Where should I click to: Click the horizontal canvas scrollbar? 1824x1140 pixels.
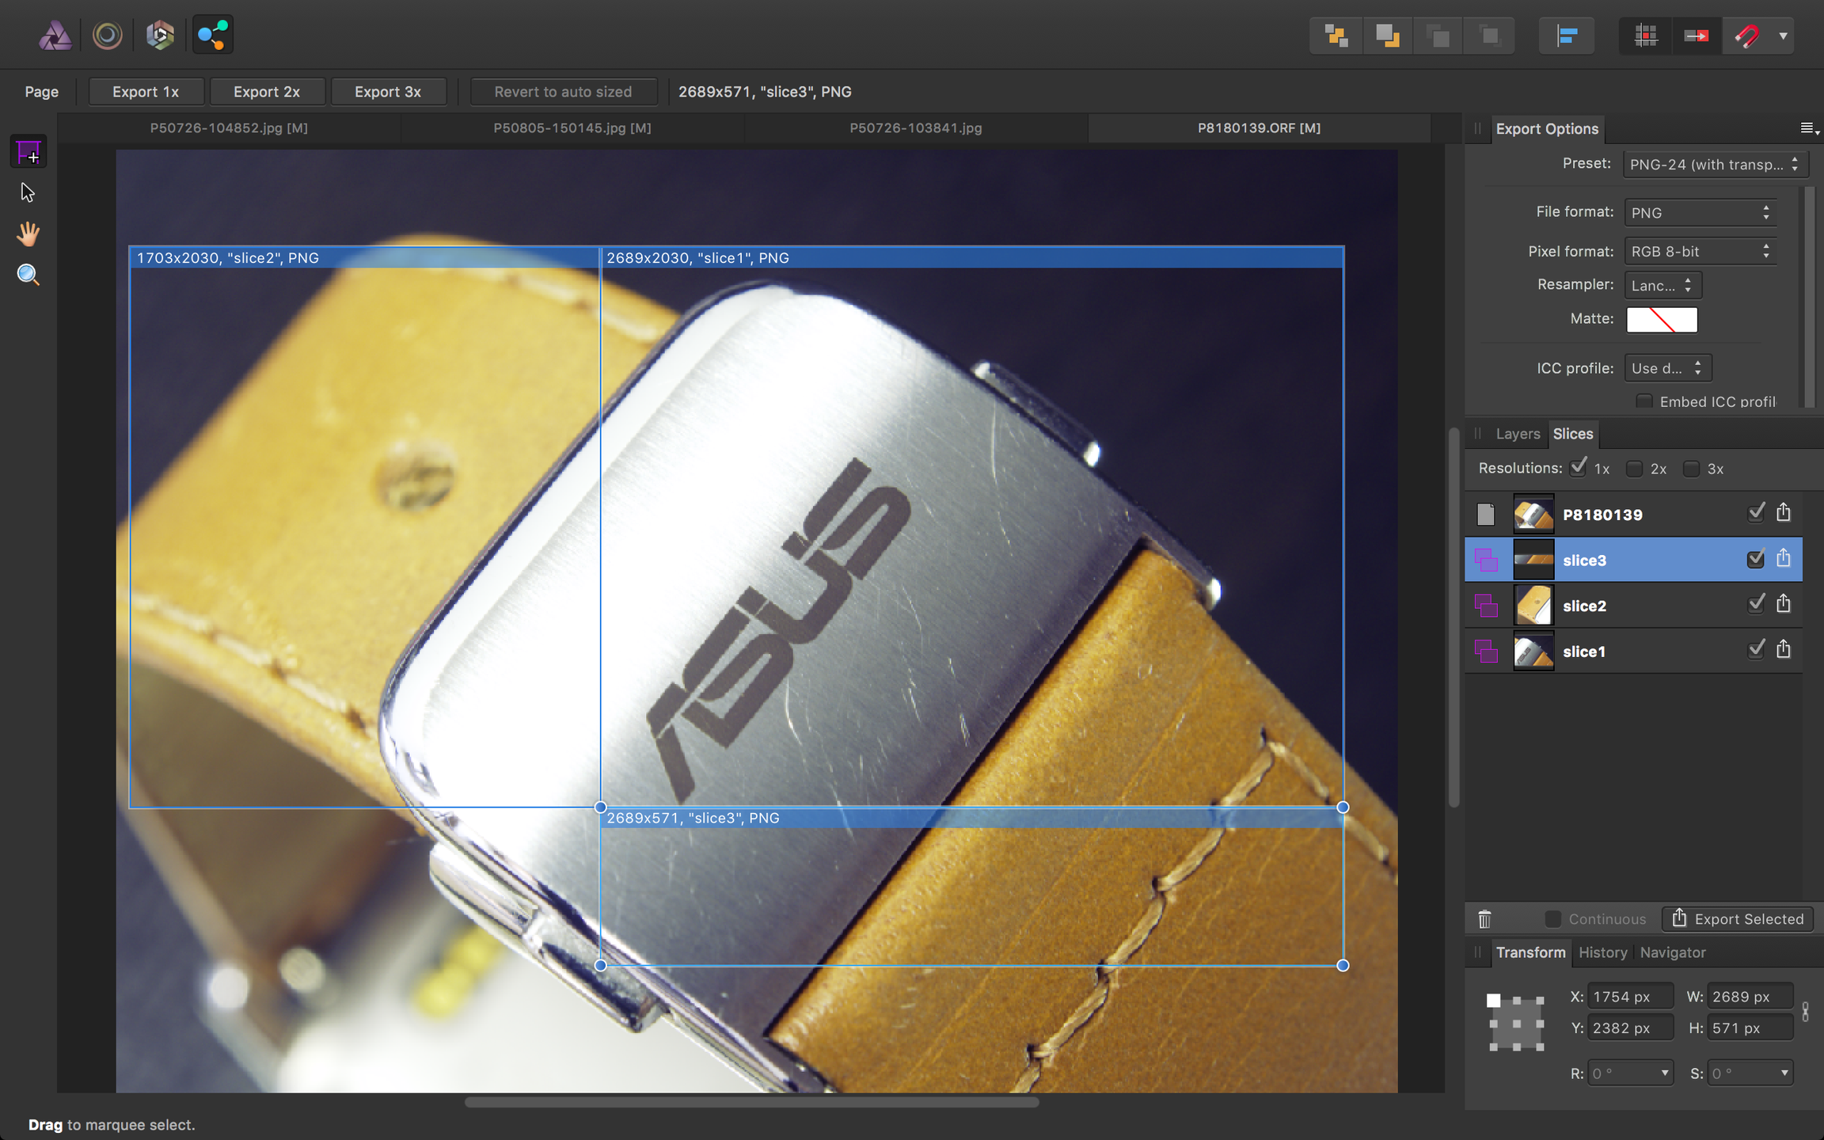coord(751,1102)
